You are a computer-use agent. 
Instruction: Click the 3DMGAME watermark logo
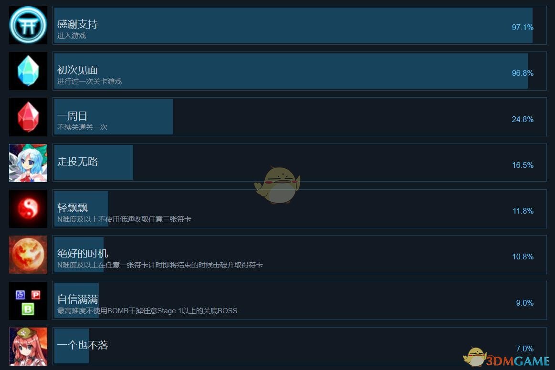click(x=507, y=357)
